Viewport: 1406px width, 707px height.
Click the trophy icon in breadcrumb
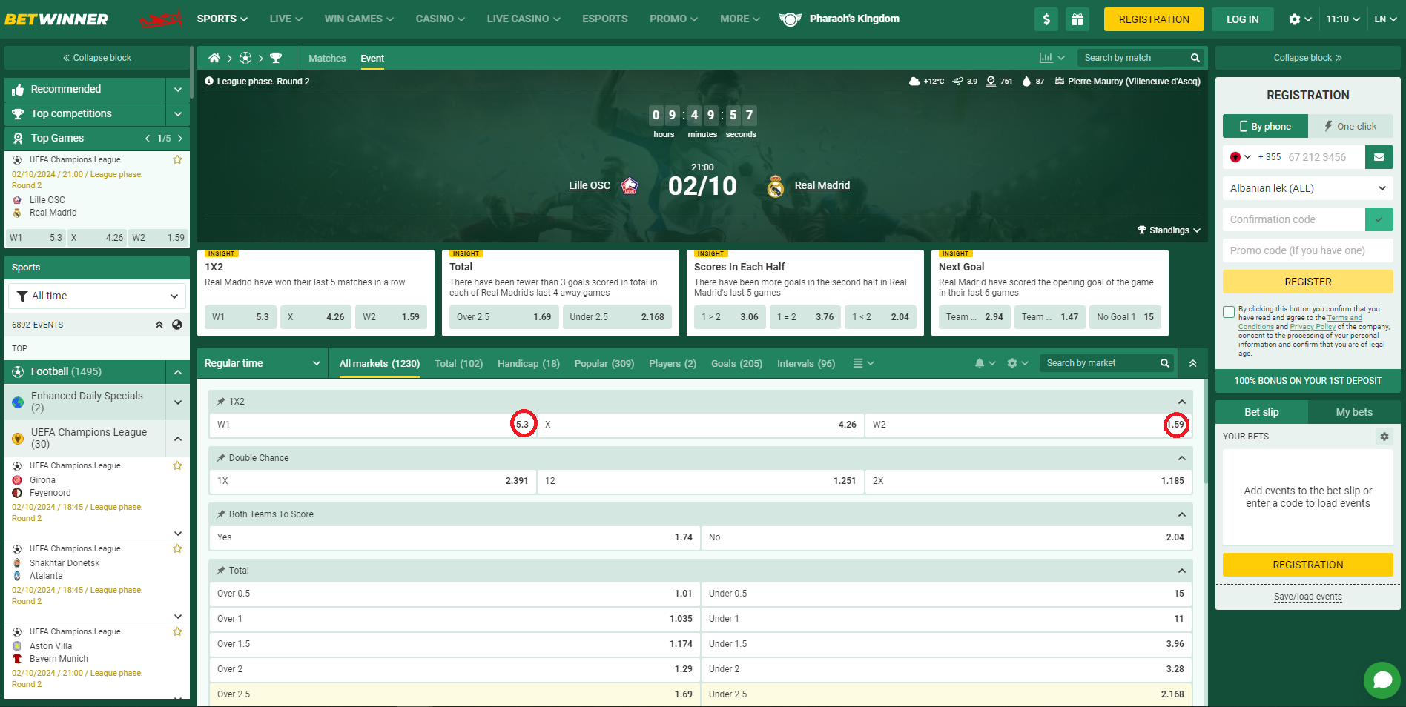(276, 58)
